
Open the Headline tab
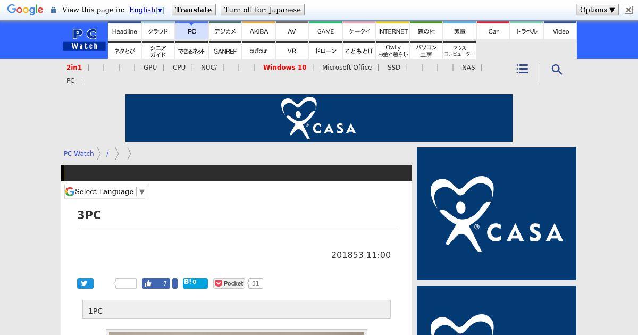pos(124,31)
